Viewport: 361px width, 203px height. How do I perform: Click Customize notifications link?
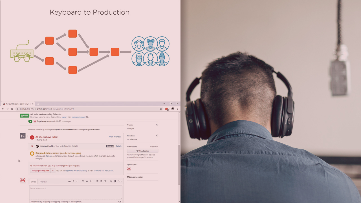click(x=154, y=147)
